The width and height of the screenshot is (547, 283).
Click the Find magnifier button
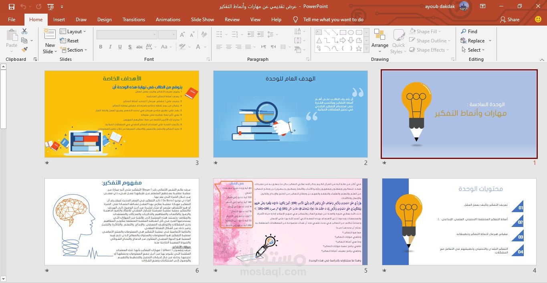[469, 31]
